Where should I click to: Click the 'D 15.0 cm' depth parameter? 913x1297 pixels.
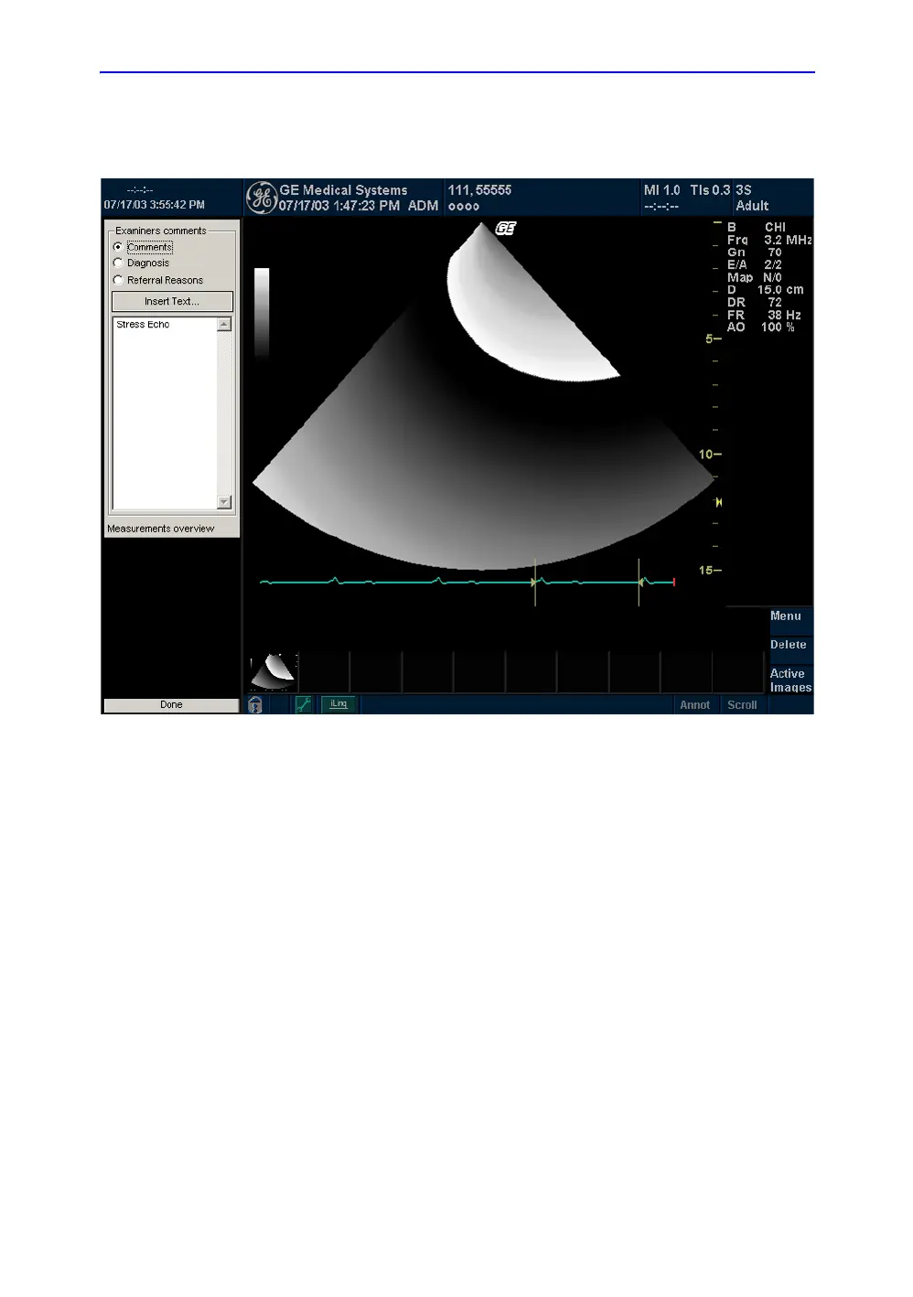coord(766,290)
